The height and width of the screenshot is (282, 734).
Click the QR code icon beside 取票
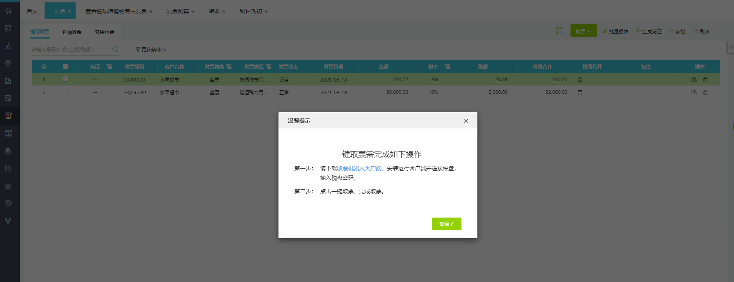coord(559,31)
